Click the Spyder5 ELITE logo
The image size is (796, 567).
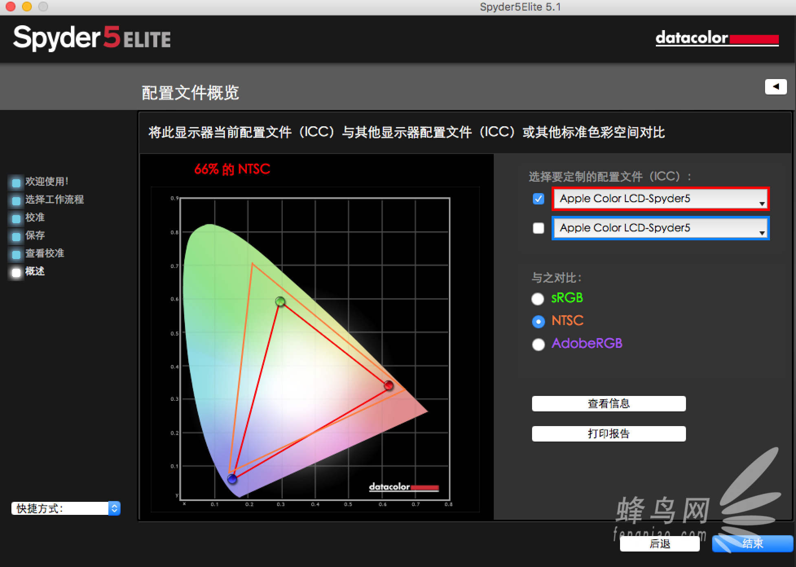(x=92, y=38)
